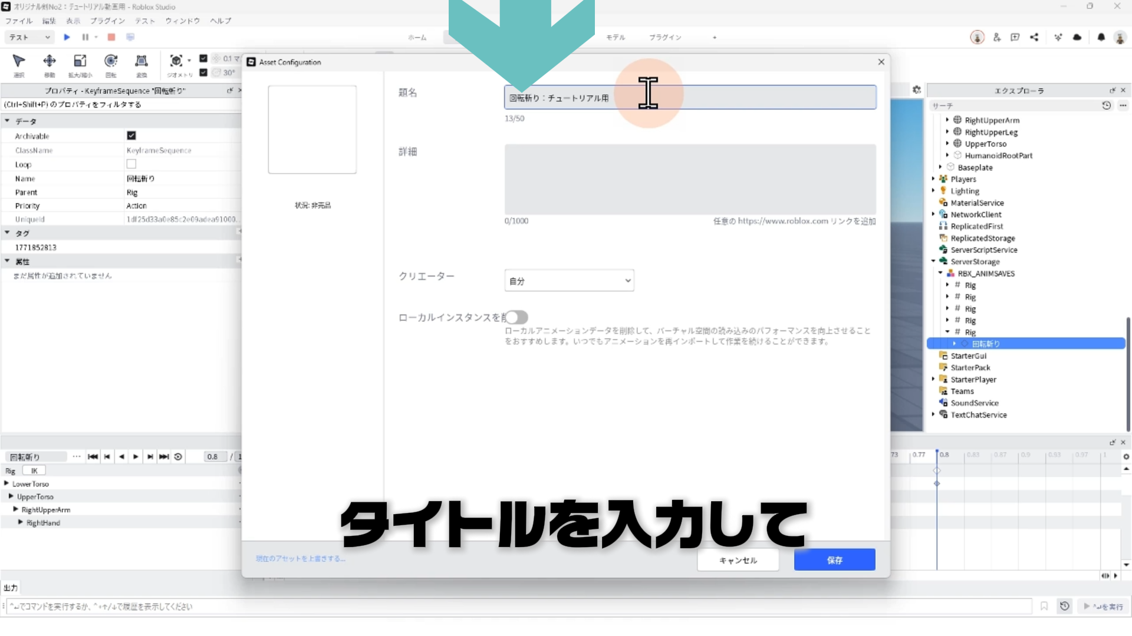Screen dimensions: 1132x636
Task: Click the キャンセル button
Action: (x=738, y=560)
